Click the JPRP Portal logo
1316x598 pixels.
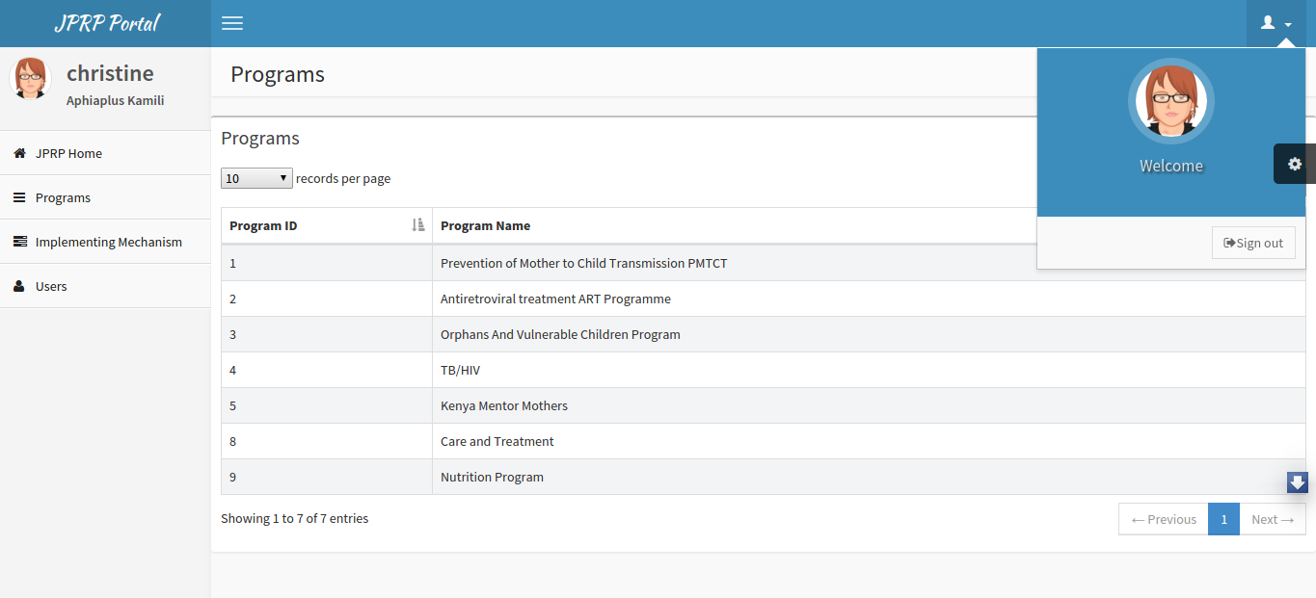106,23
